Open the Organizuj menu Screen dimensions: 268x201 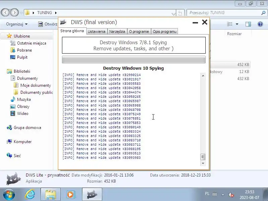(x=16, y=24)
